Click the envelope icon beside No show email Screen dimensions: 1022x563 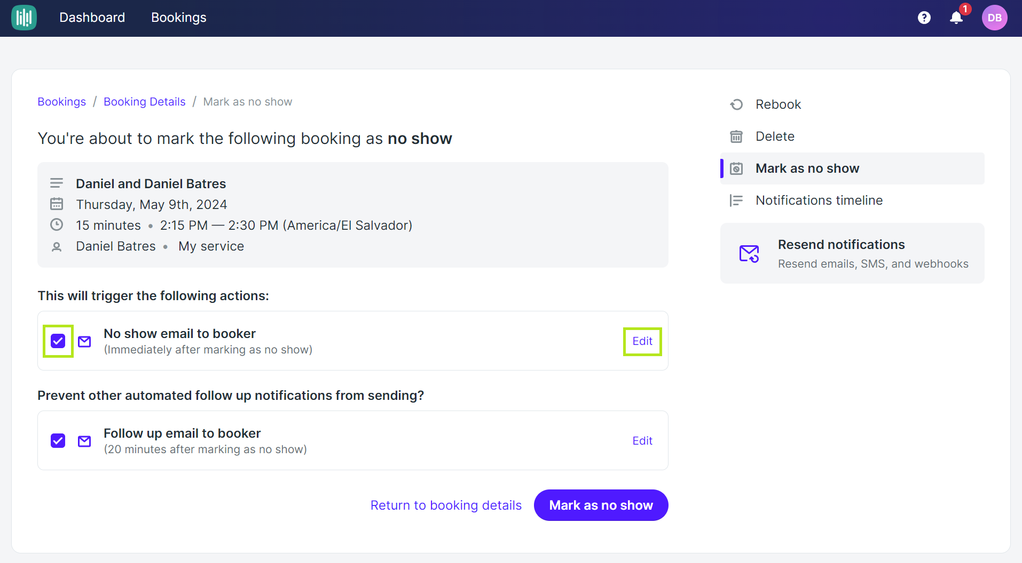click(84, 341)
